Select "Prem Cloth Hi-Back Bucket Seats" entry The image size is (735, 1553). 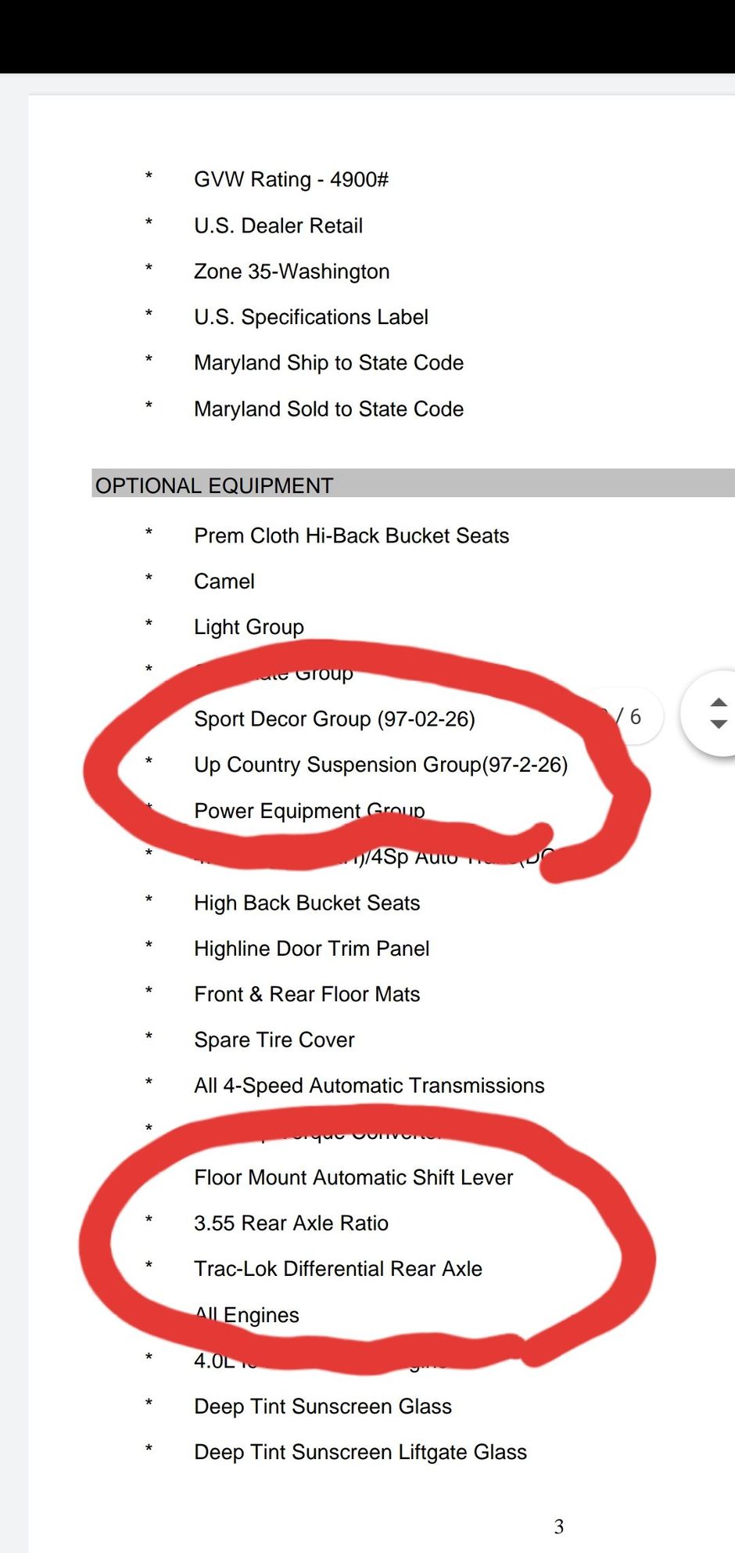click(351, 535)
